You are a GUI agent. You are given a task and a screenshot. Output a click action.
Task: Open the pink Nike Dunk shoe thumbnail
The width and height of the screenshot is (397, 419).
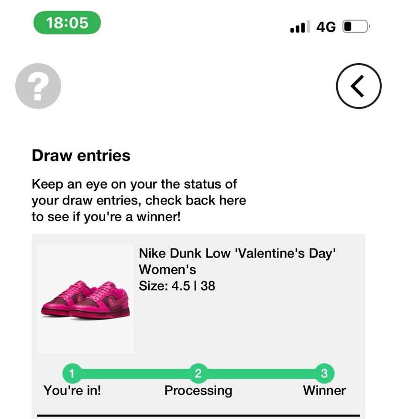(85, 299)
